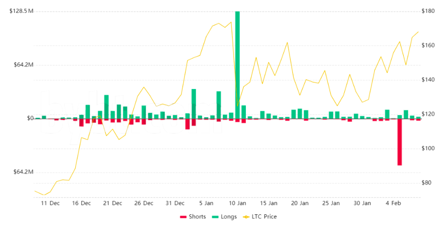Toggle the Shorts legend entry

[193, 217]
